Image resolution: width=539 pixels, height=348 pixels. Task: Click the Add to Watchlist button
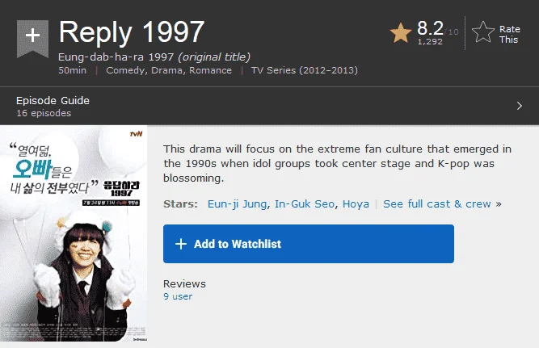(x=309, y=244)
